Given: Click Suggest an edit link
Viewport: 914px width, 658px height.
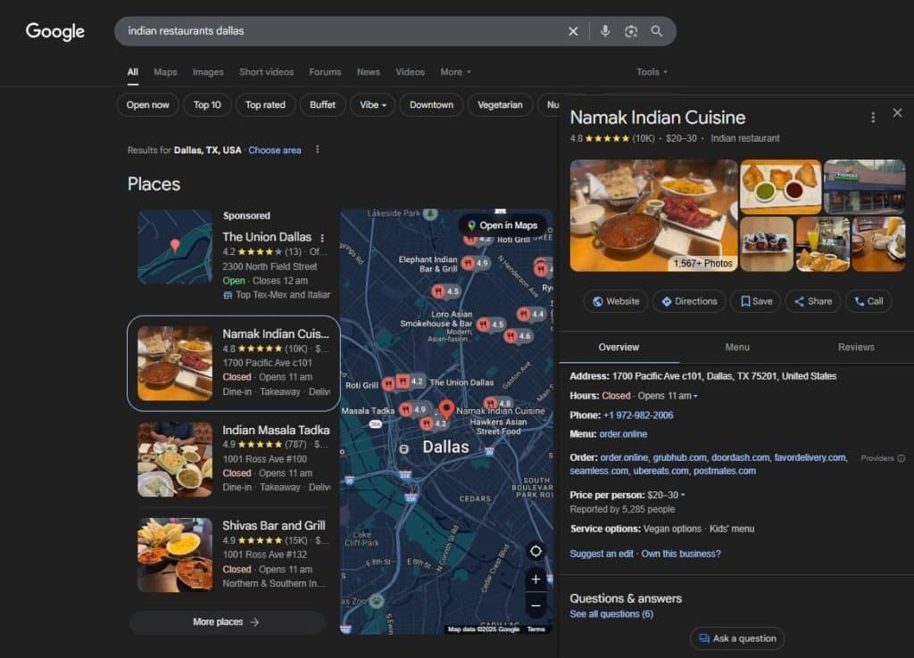Looking at the screenshot, I should pyautogui.click(x=602, y=554).
